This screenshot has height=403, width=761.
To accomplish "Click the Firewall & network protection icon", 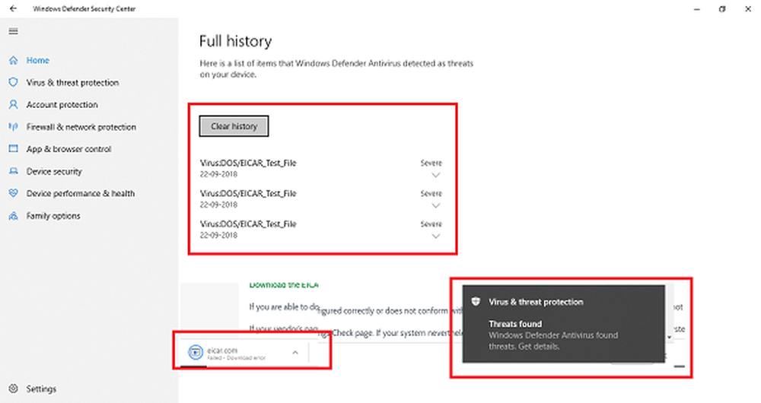I will tap(13, 127).
